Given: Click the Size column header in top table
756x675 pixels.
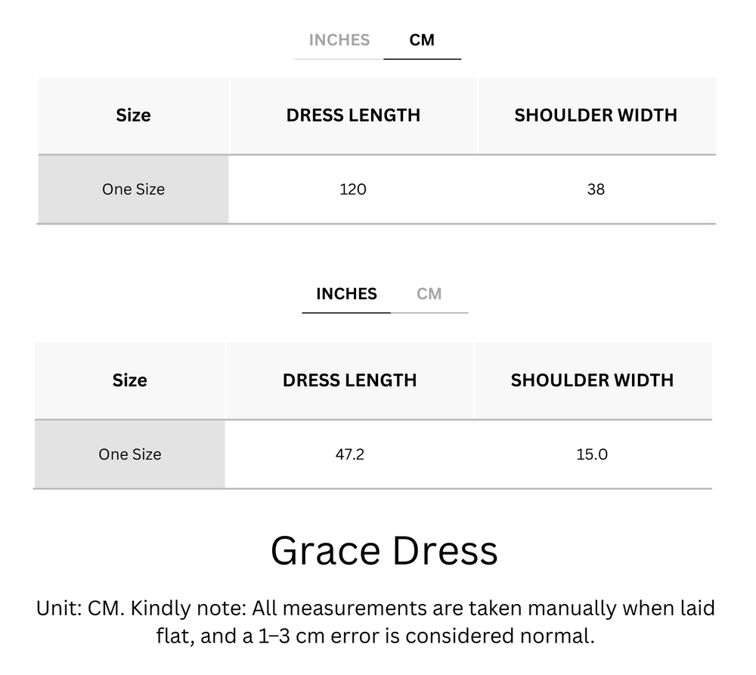Looking at the screenshot, I should click(x=132, y=115).
